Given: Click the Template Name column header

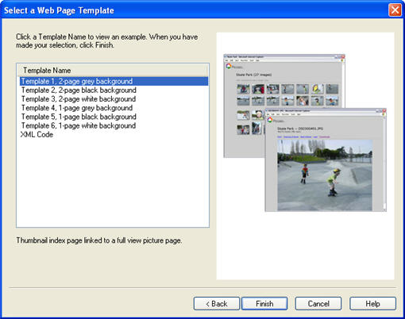Looking at the screenshot, I should pyautogui.click(x=113, y=71).
